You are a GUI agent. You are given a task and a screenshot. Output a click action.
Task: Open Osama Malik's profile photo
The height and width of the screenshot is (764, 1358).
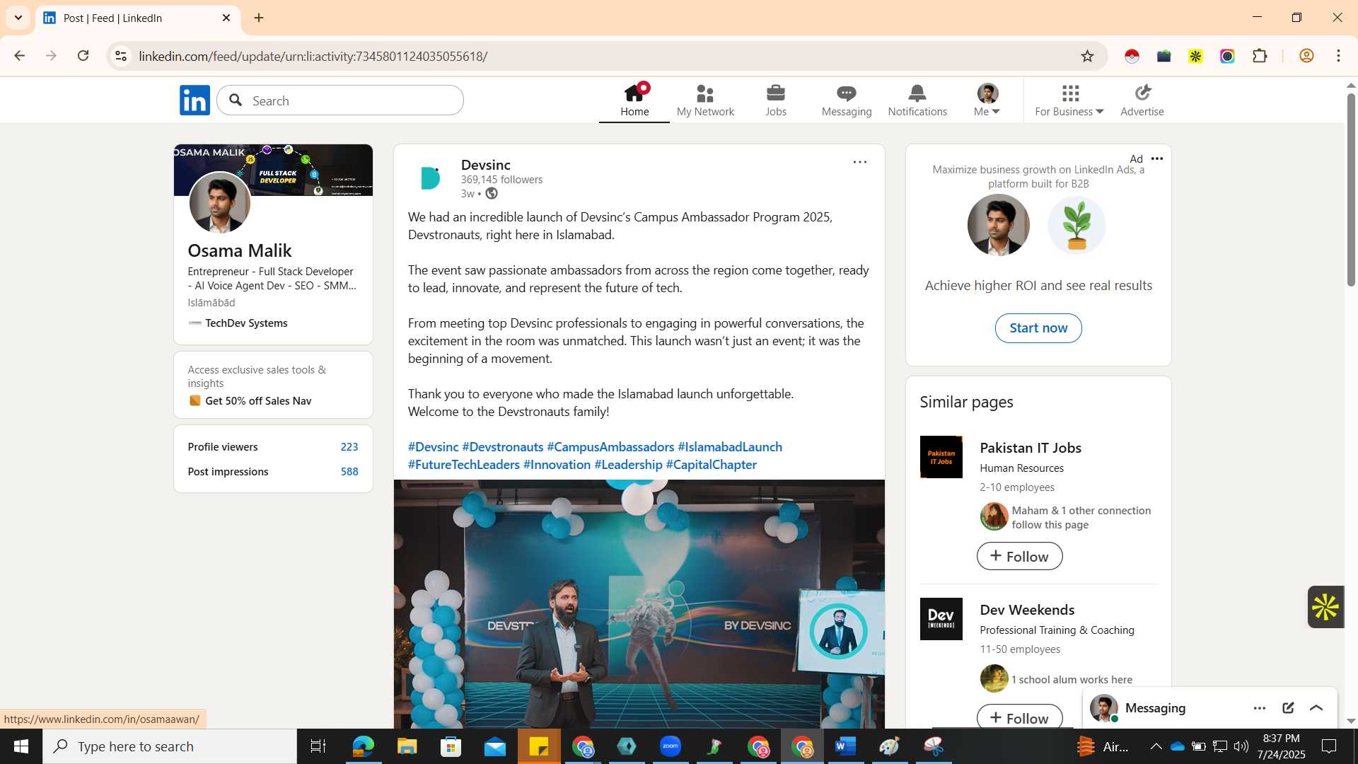[x=219, y=203]
